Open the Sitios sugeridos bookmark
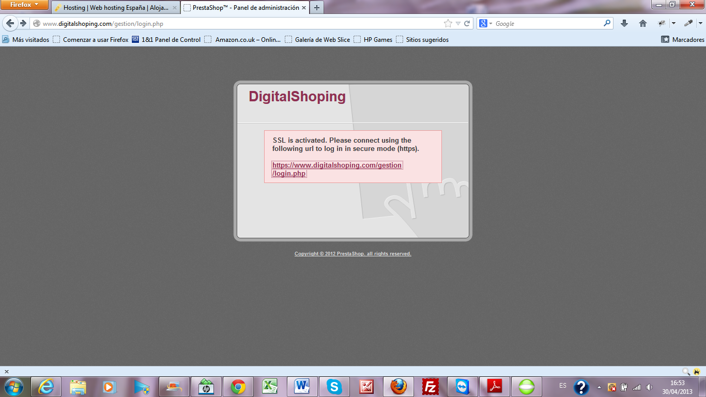The height and width of the screenshot is (397, 706). [x=422, y=40]
